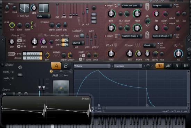Toggle Filter 2 adapt option
The width and height of the screenshot is (191, 128).
click(x=106, y=36)
